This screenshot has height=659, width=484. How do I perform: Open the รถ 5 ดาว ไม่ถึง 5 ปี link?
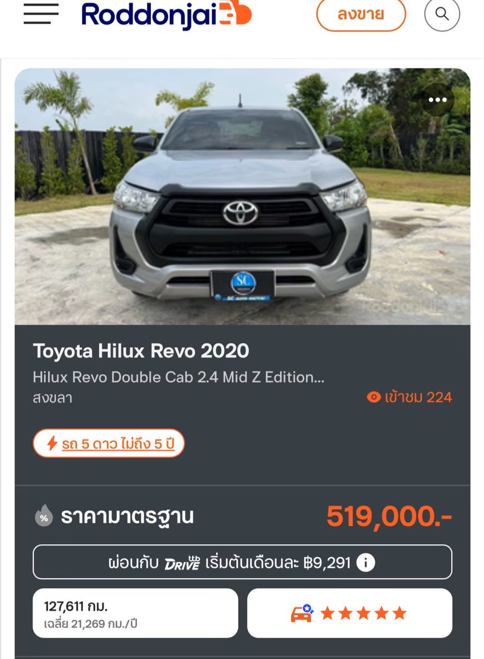[118, 444]
